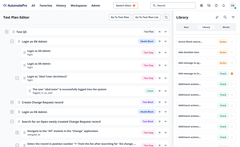Expand the Test QS row chevron dropdown
Viewport: 240px width, 147px height.
[x=166, y=32]
